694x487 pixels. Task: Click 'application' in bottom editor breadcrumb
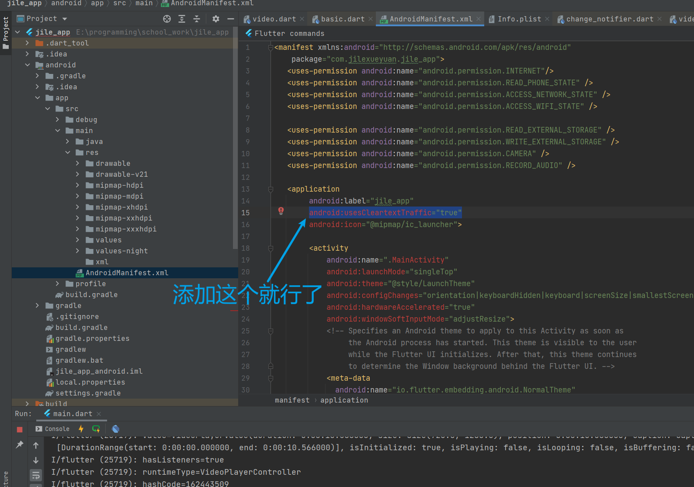click(x=344, y=400)
